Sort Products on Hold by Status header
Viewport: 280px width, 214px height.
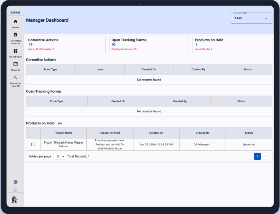(x=249, y=133)
